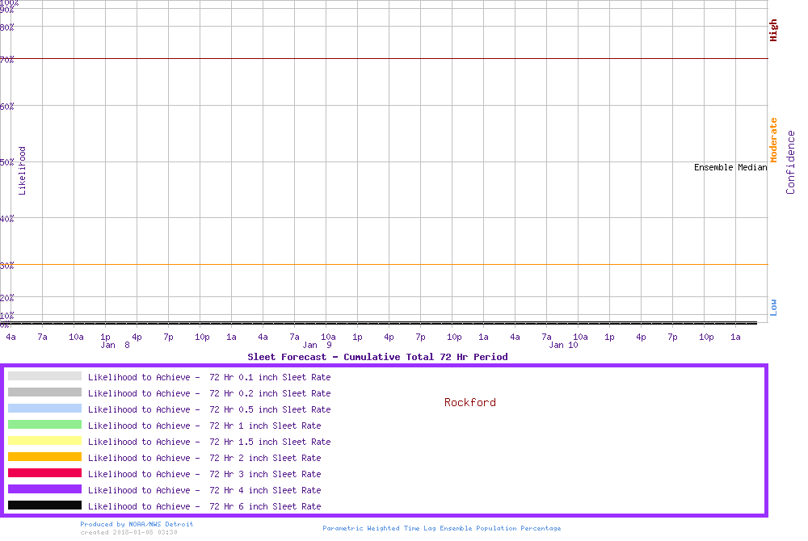
Task: Click the Sleet Forecast Cumulative Total chart title
Action: pos(377,356)
